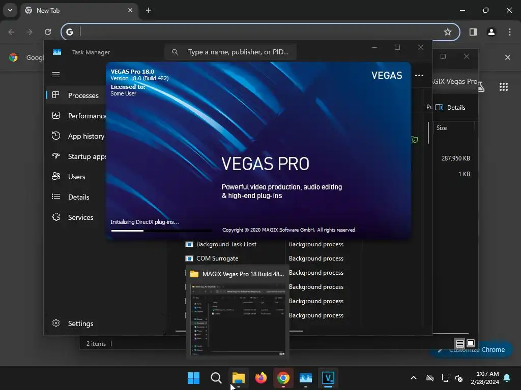Close the New Tab tab
The image size is (521, 390).
130,10
